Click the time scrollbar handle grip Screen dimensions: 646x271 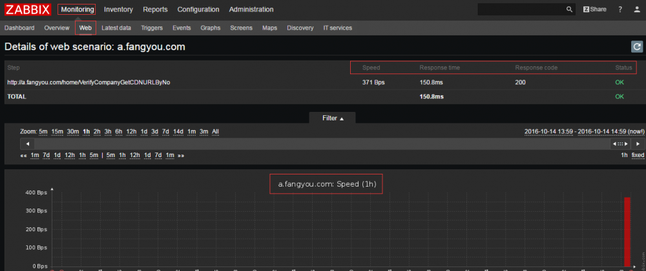[x=620, y=144]
